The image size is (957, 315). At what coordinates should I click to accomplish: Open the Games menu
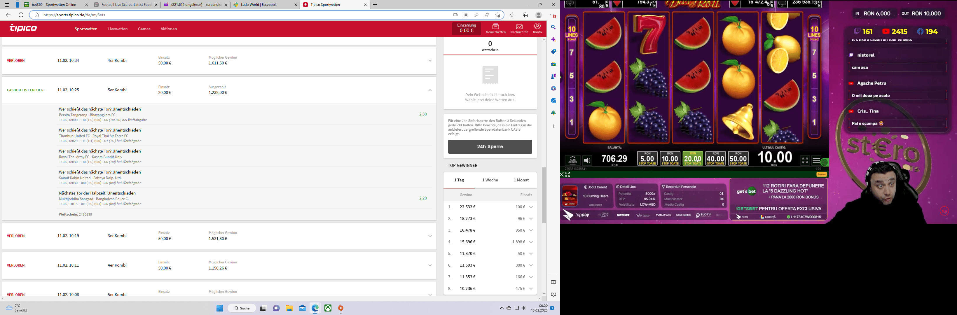pyautogui.click(x=144, y=29)
